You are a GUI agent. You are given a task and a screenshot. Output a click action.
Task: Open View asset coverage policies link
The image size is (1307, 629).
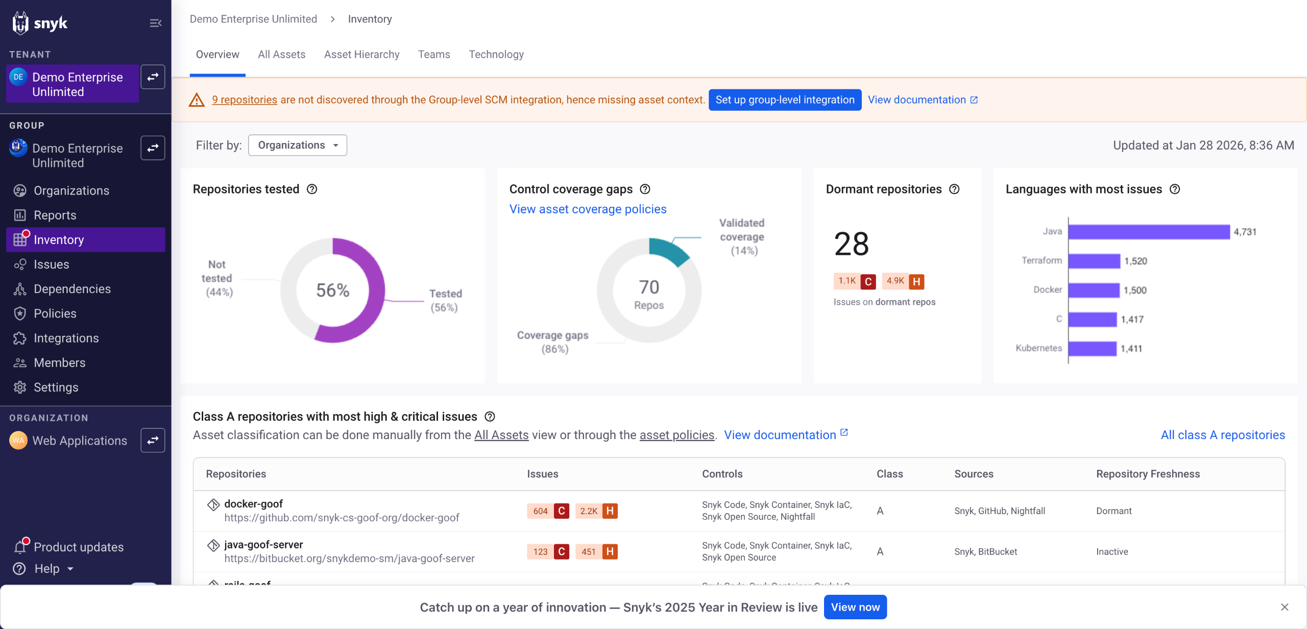click(588, 209)
